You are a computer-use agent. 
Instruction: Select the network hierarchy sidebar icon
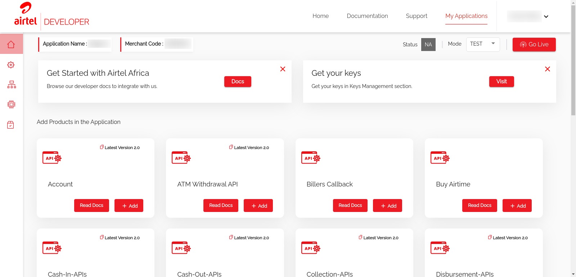click(x=12, y=84)
